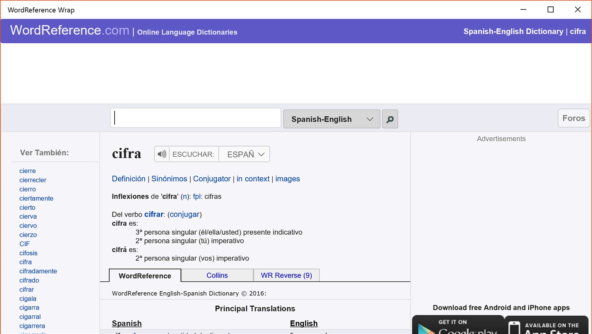Open cierva in the sidebar list
This screenshot has height=334, width=592.
pyautogui.click(x=28, y=216)
